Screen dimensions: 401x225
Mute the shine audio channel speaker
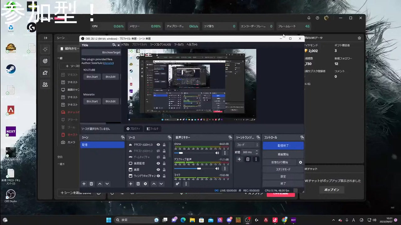tap(217, 153)
